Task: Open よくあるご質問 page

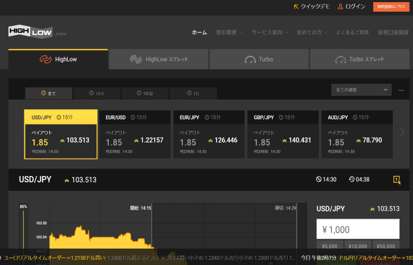Action: click(352, 32)
